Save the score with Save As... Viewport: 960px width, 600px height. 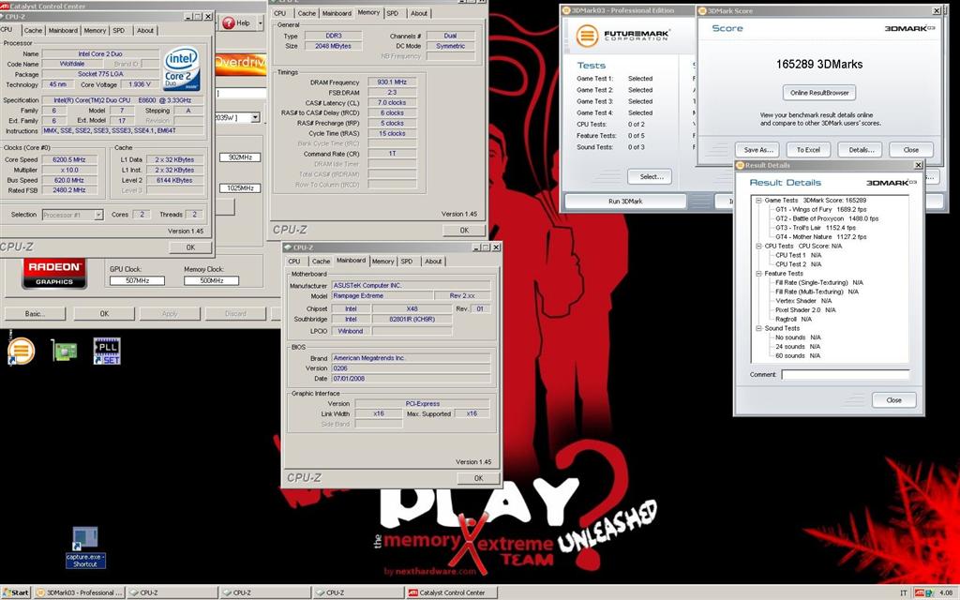pyautogui.click(x=757, y=150)
